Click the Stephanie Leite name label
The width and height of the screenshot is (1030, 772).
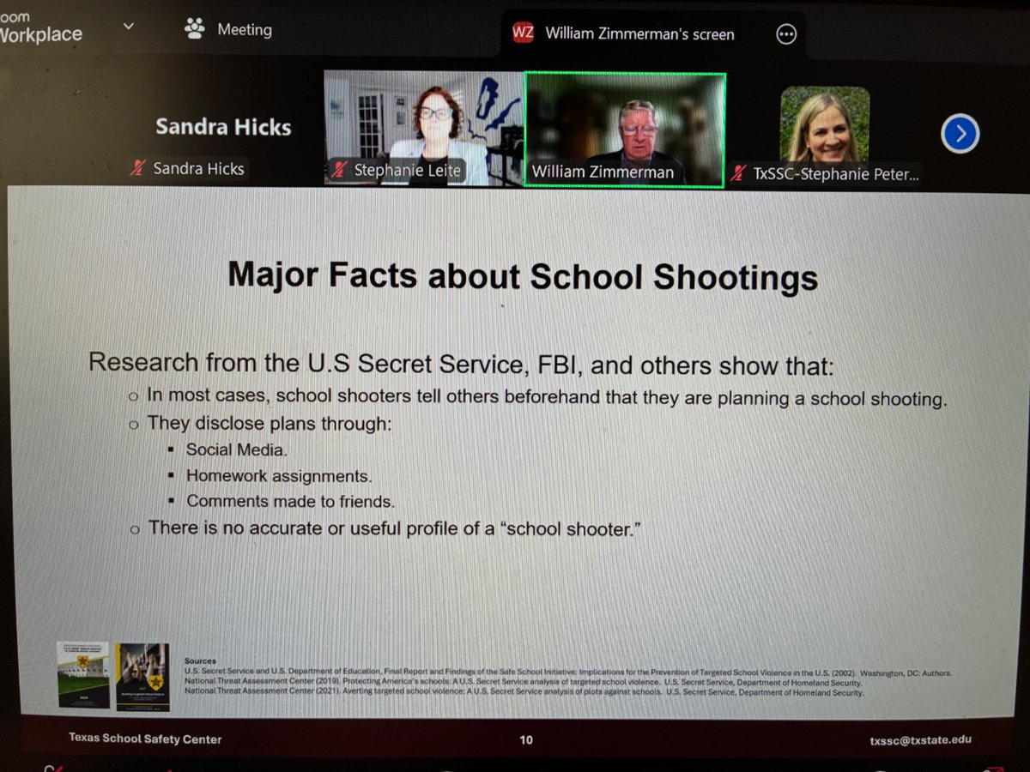pos(407,171)
